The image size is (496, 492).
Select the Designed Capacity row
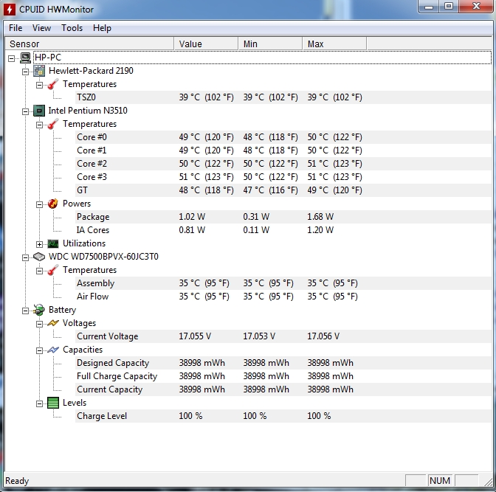283,363
